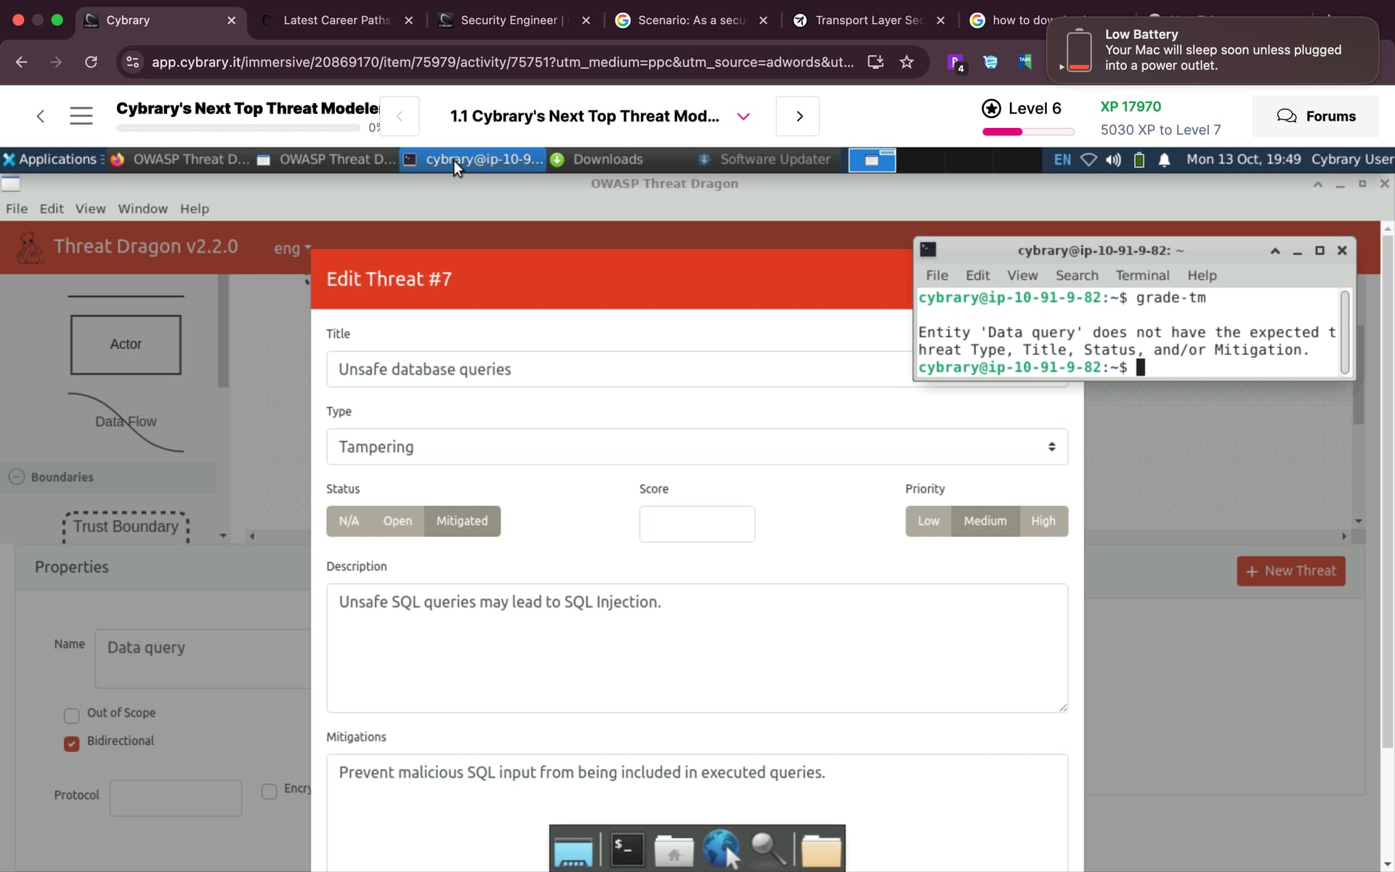Collapse the Boundaries section
The height and width of the screenshot is (872, 1395).
pos(17,477)
